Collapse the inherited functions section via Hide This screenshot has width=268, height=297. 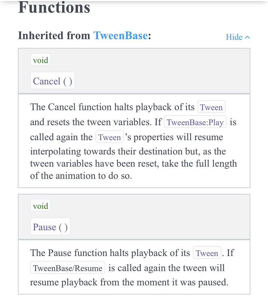234,37
